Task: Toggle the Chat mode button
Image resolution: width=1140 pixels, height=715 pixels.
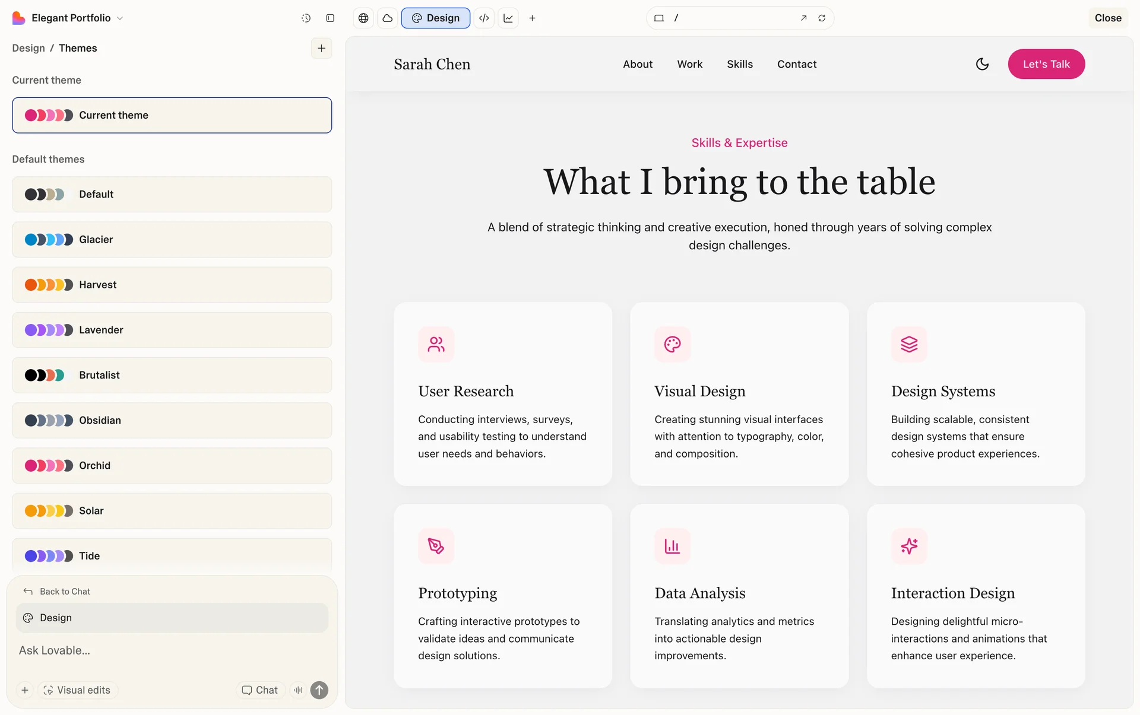Action: (260, 690)
